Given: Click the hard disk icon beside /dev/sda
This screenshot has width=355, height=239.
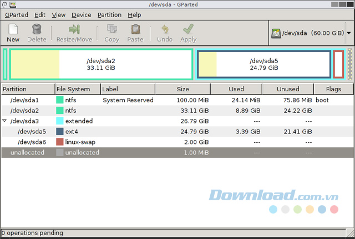Looking at the screenshot, I should (276, 33).
